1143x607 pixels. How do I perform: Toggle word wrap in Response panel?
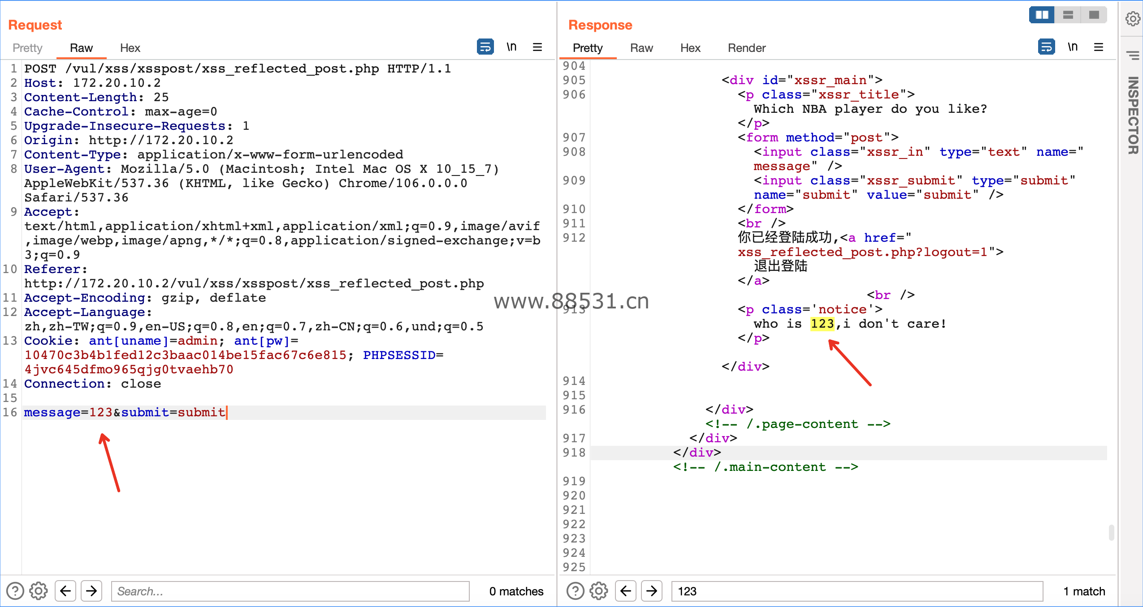[1046, 47]
